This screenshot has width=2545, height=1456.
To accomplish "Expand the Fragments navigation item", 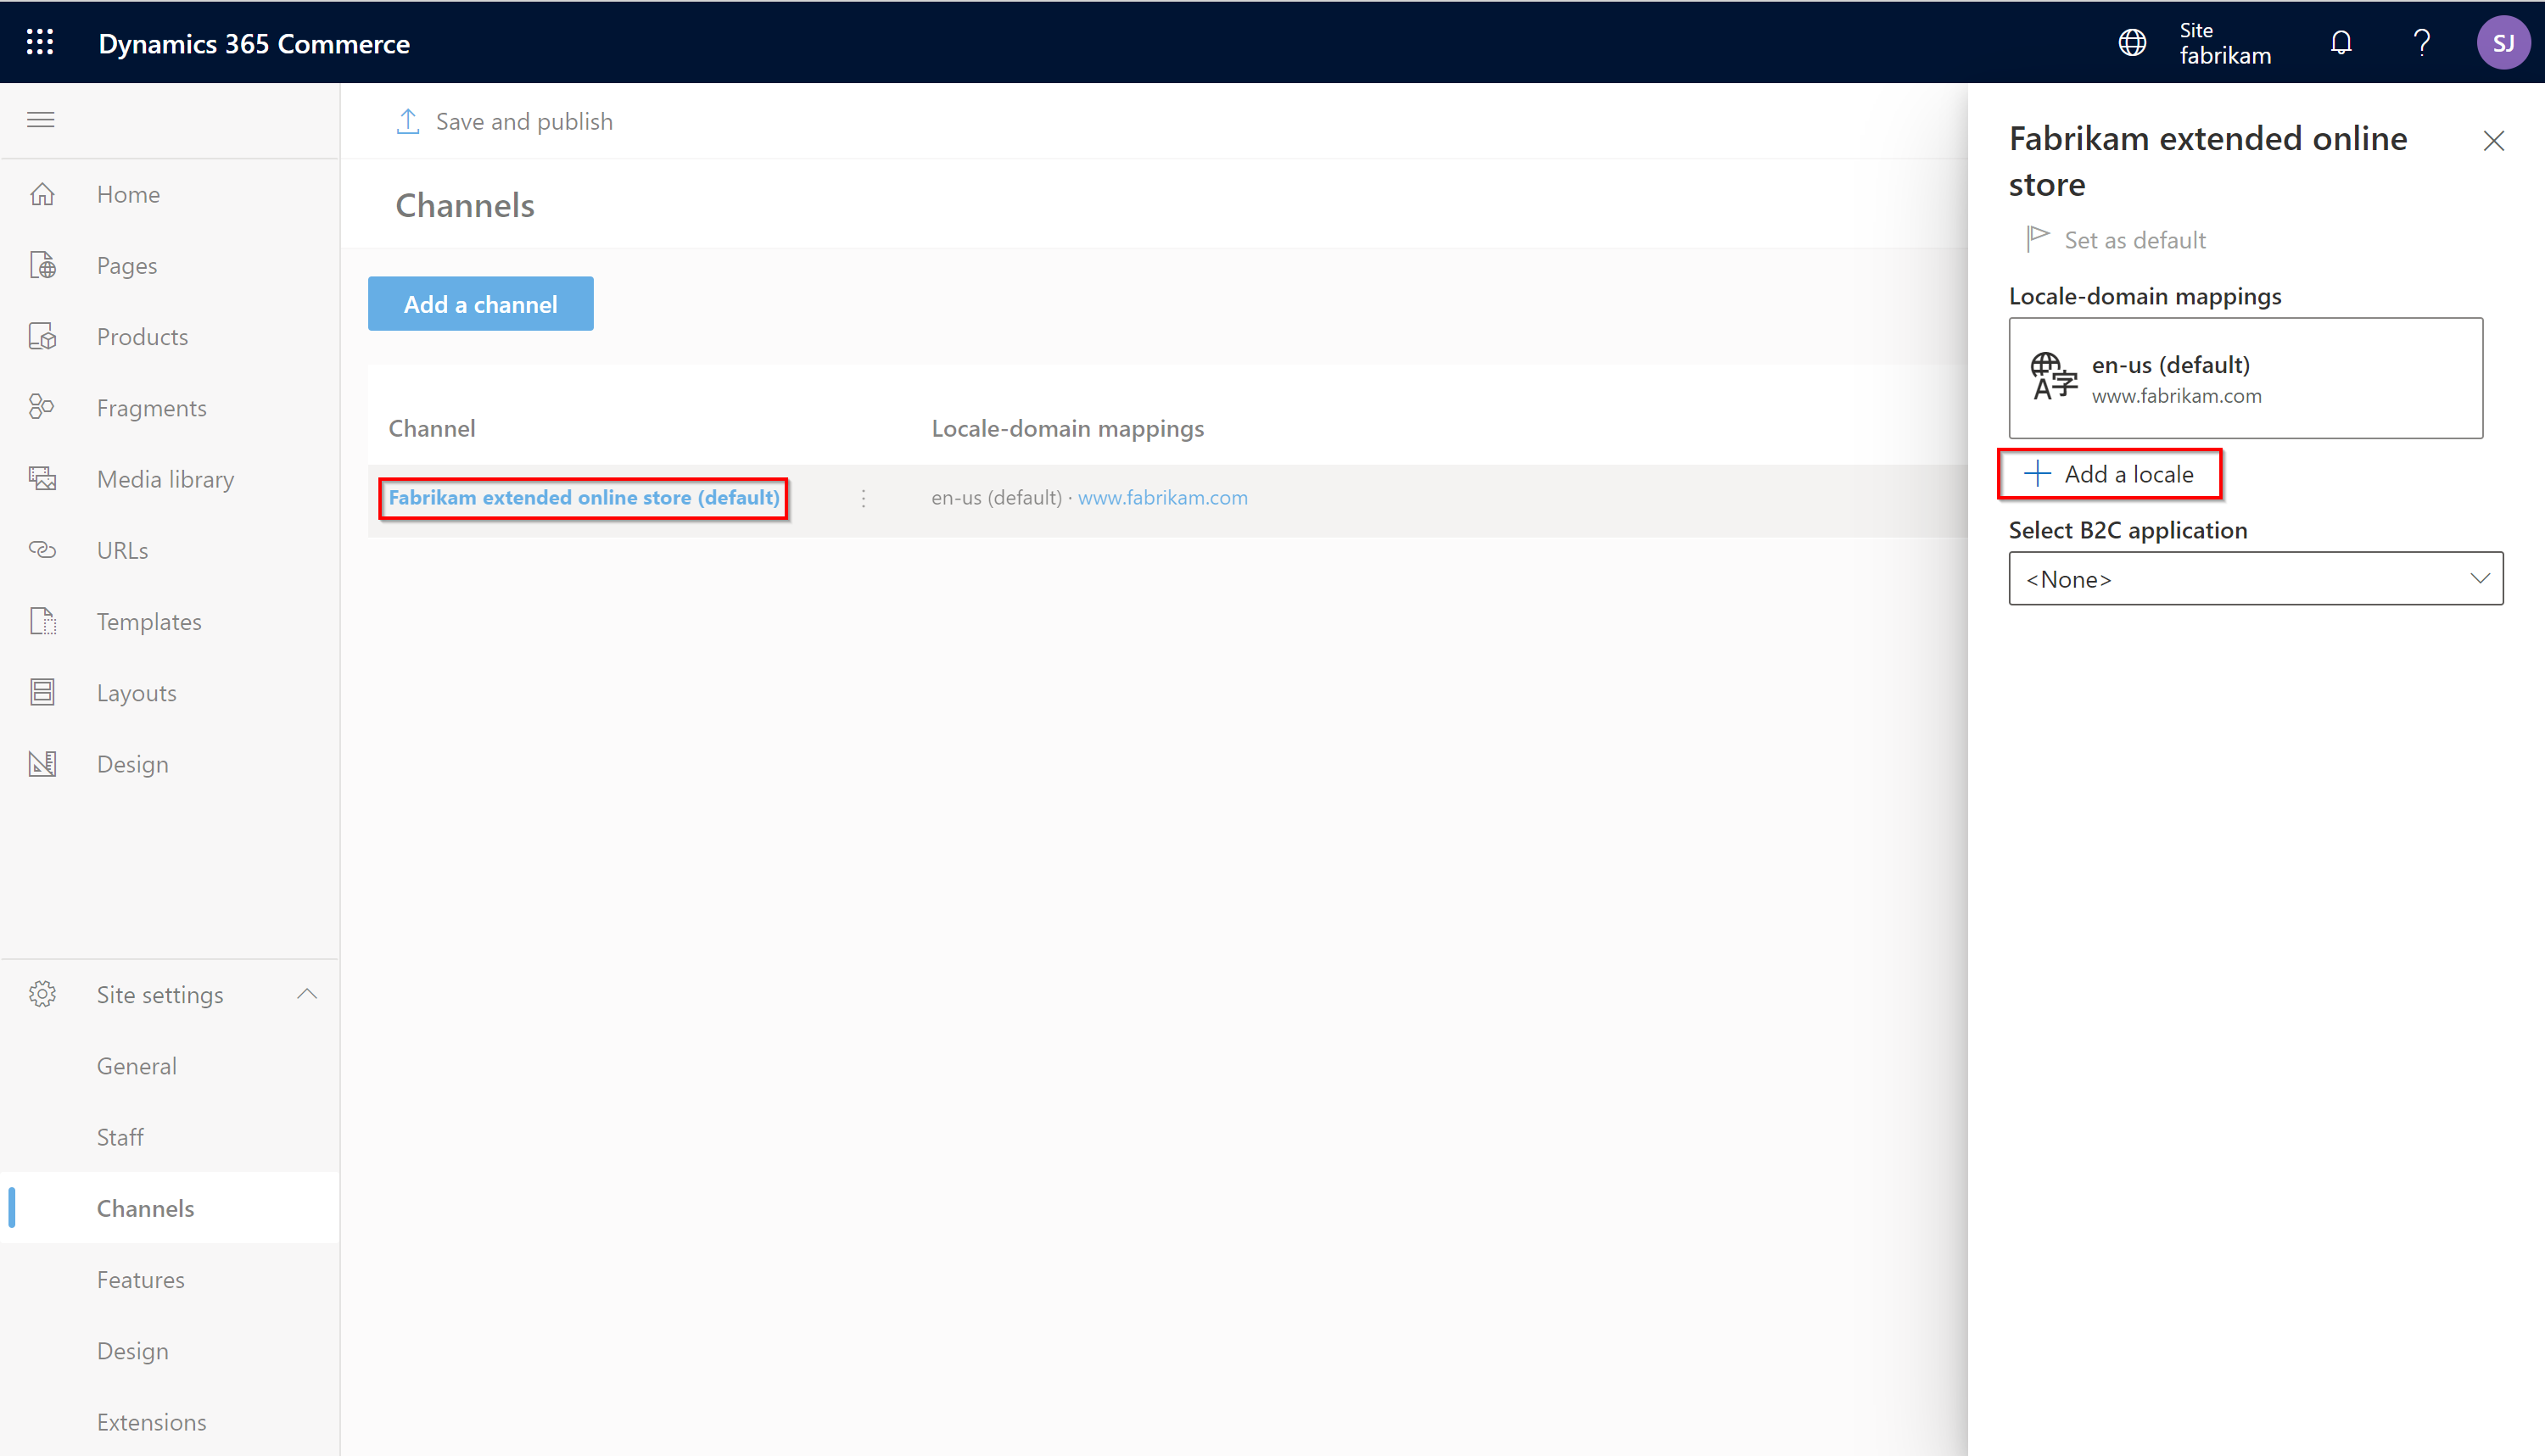I will pyautogui.click(x=150, y=407).
